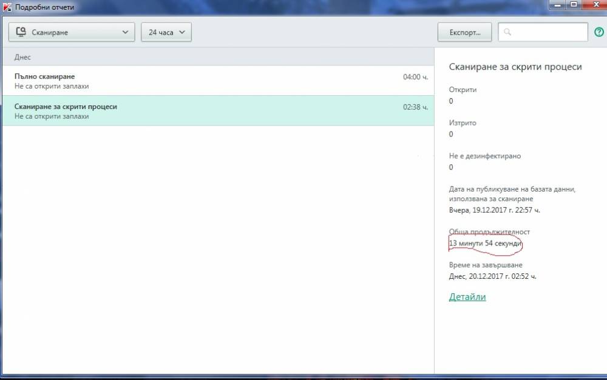Click the Експорт... button
The height and width of the screenshot is (380, 607).
pyautogui.click(x=464, y=32)
